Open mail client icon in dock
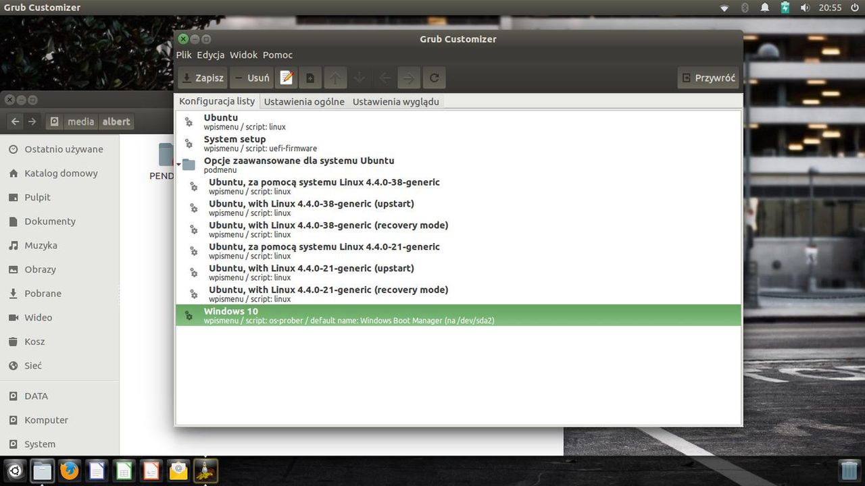Screen dimensions: 865x486 click(178, 470)
